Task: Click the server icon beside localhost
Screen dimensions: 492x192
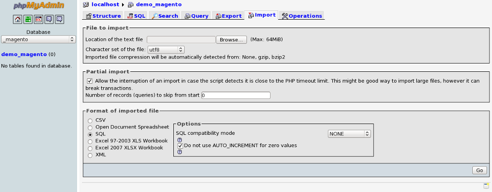Action: point(86,5)
